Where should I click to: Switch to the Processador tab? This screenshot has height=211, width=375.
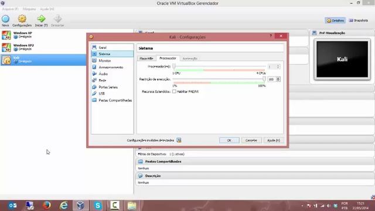click(168, 58)
